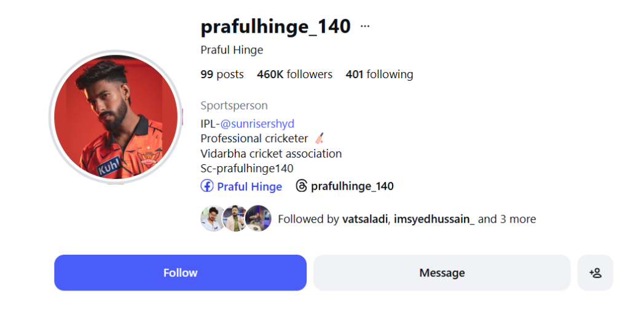Click "and 3 more" mutual followers

pos(507,219)
